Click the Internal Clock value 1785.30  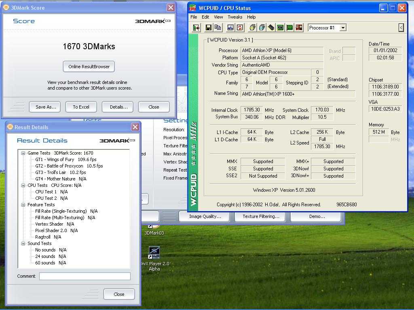tap(251, 110)
